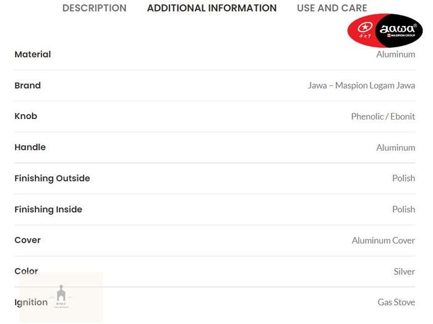Viewport: 433px width, 324px height.
Task: Click the Handle row label
Action: point(30,147)
